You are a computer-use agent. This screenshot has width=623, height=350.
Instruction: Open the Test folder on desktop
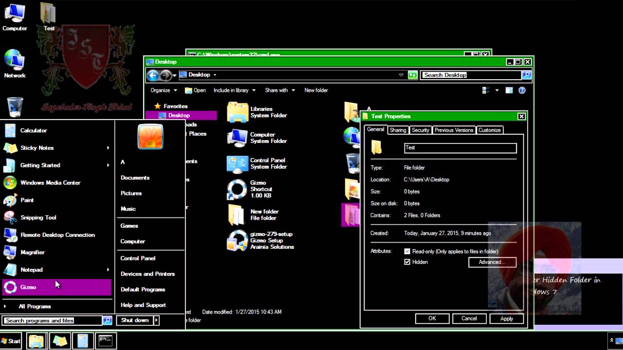click(49, 17)
